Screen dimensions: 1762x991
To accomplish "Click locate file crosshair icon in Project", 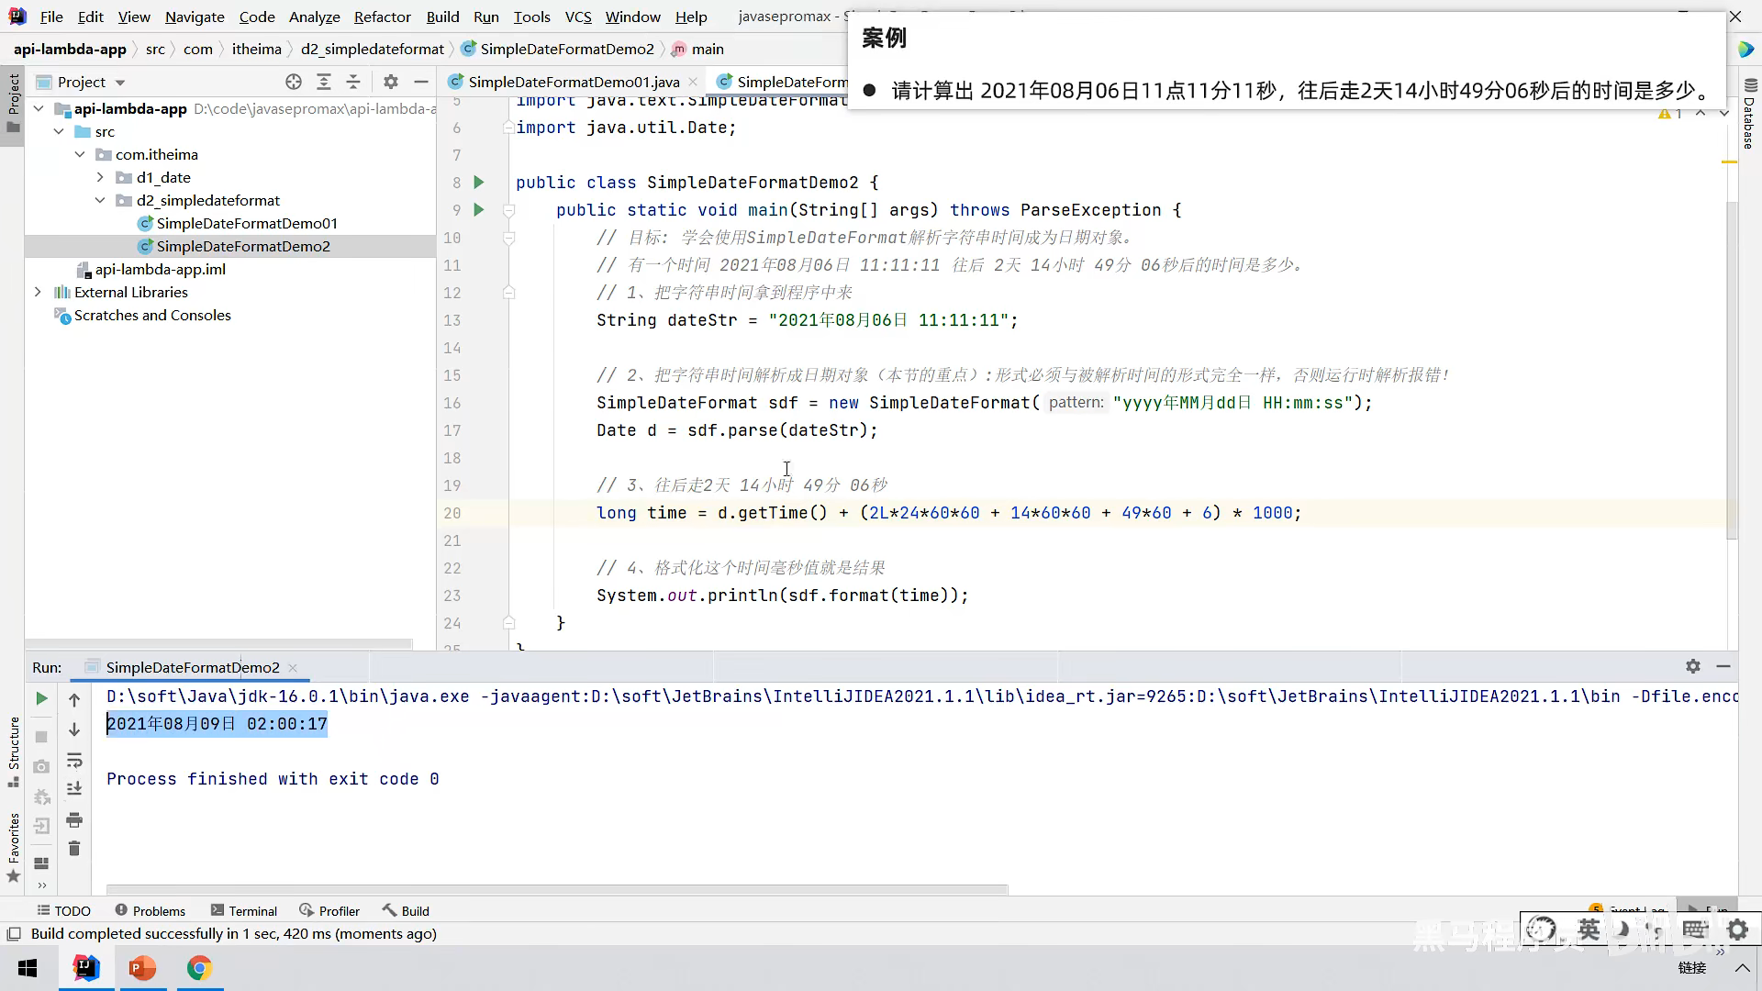I will (294, 82).
